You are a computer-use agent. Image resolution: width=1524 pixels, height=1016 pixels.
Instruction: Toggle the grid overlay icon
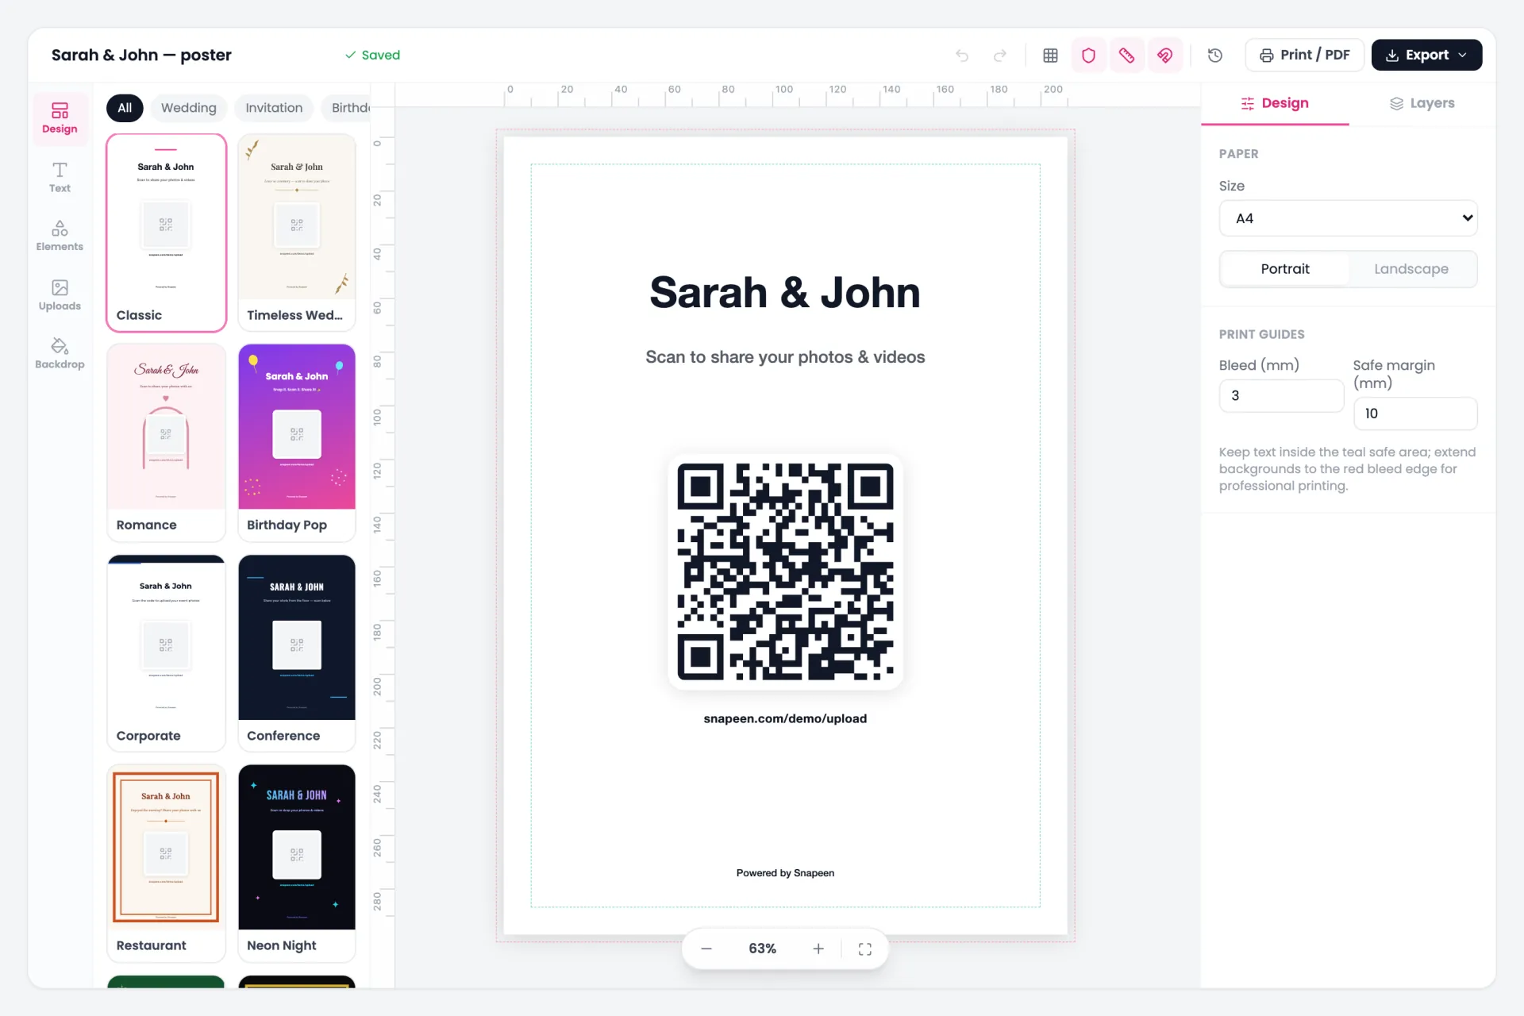[x=1050, y=56]
